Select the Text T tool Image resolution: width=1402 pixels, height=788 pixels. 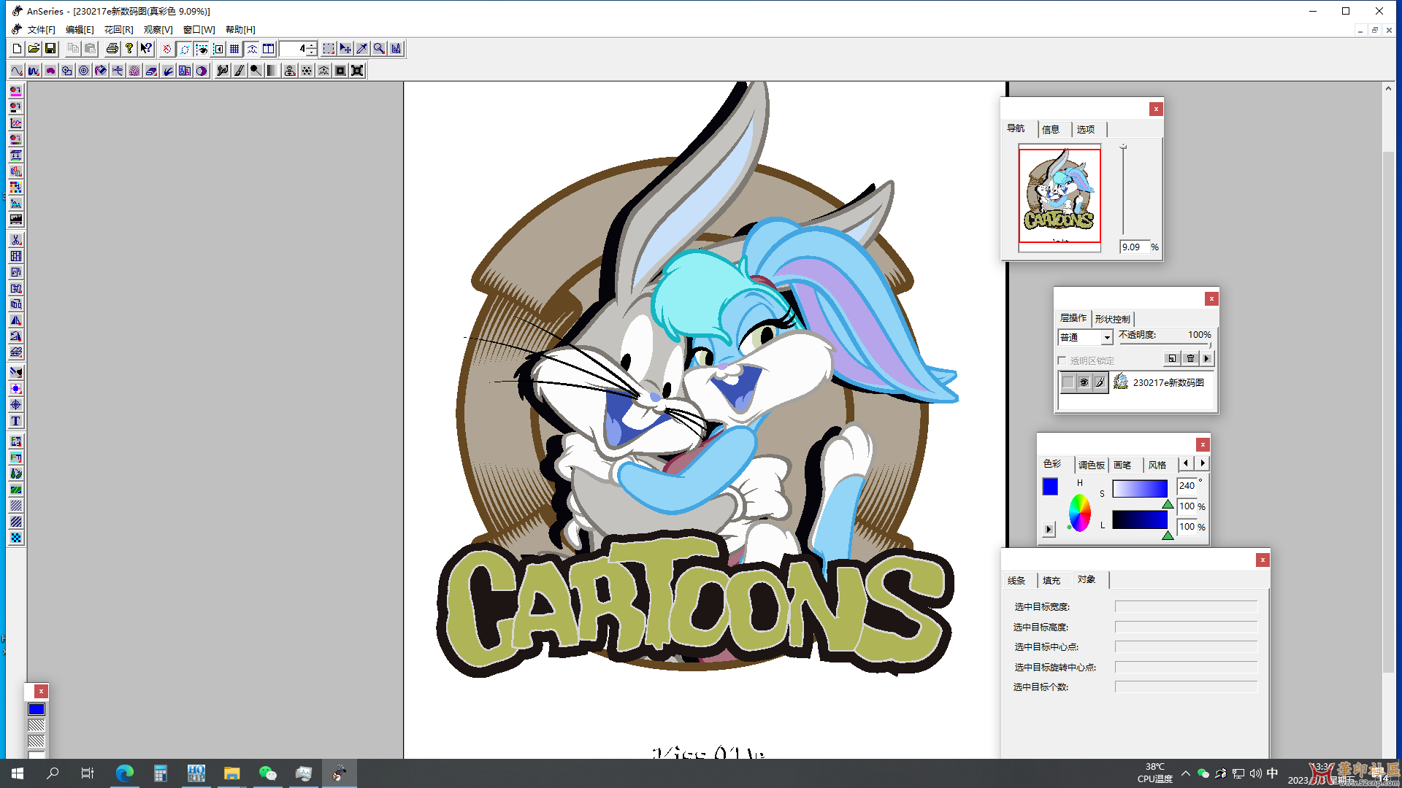tap(16, 421)
